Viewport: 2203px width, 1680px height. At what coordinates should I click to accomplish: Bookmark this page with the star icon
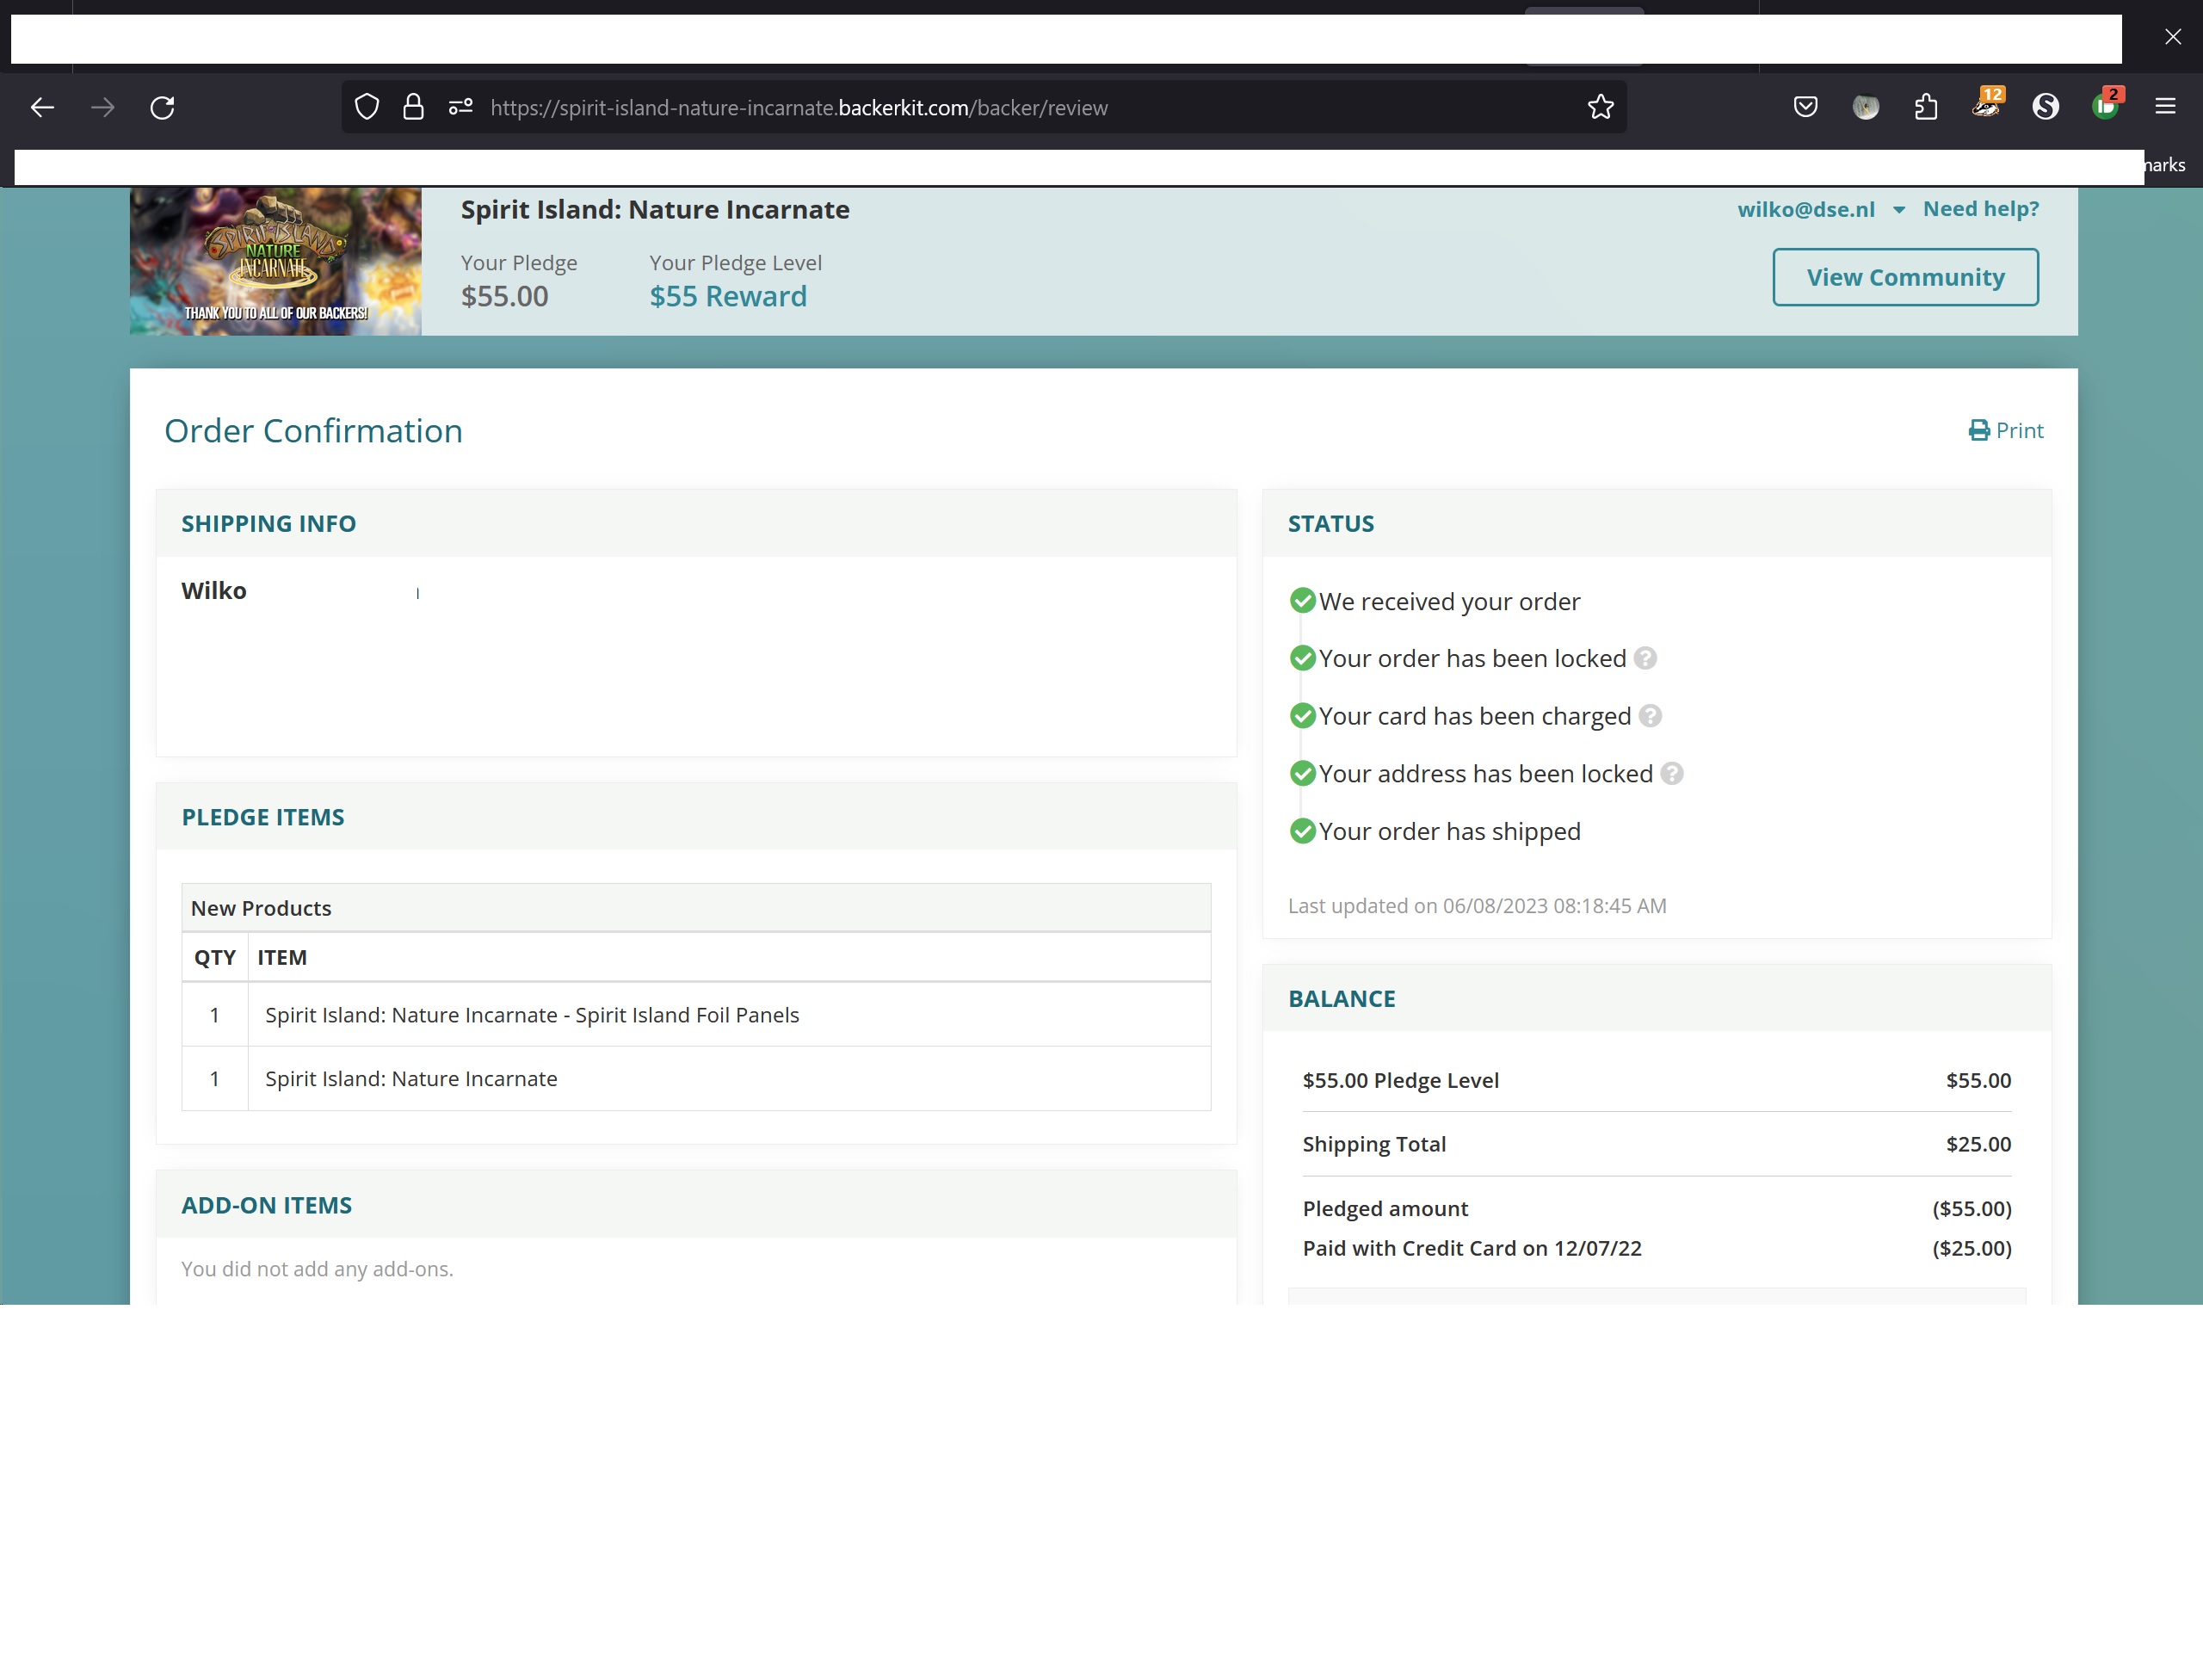click(1600, 107)
